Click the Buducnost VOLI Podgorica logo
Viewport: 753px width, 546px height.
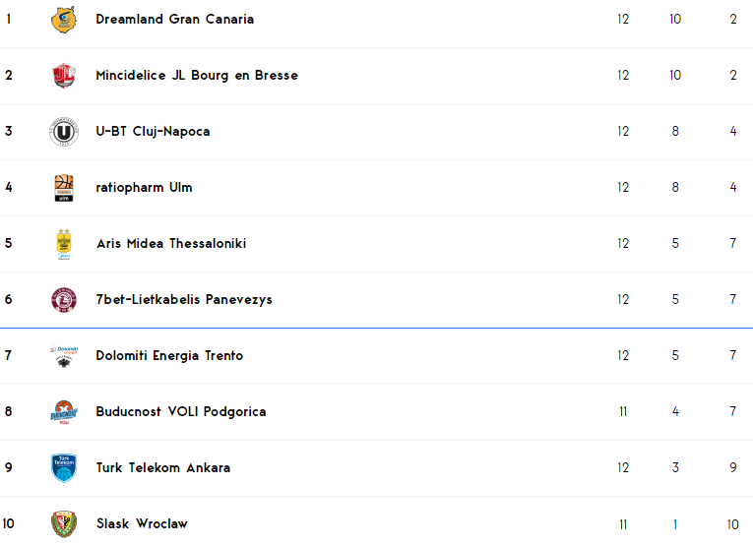[x=64, y=412]
